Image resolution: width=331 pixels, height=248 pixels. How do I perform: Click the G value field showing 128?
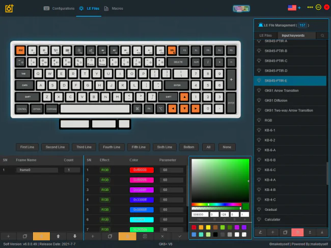click(x=225, y=214)
